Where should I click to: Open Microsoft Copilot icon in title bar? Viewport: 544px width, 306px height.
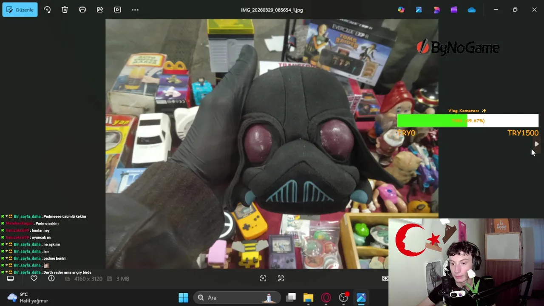pos(401,10)
